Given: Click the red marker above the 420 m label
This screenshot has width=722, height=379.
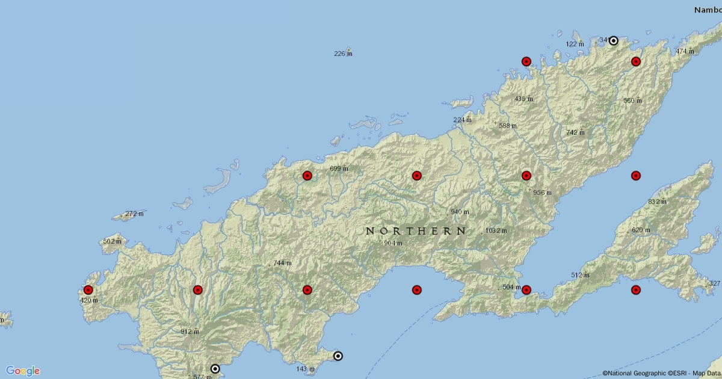Looking at the screenshot, I should pyautogui.click(x=88, y=290).
